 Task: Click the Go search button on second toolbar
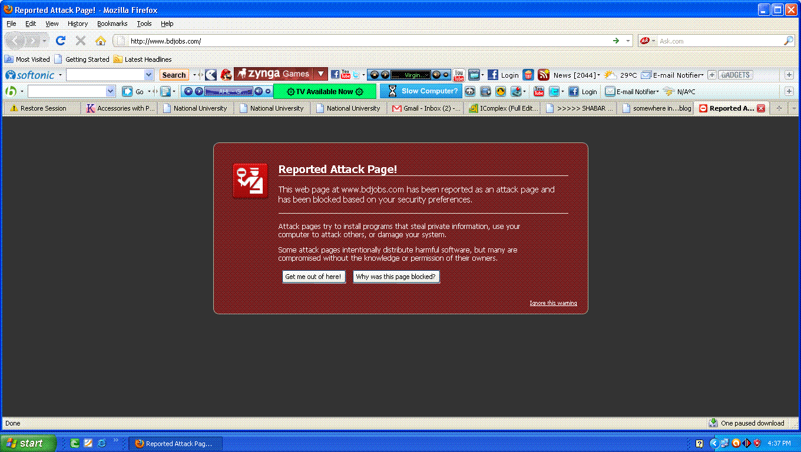tap(133, 91)
